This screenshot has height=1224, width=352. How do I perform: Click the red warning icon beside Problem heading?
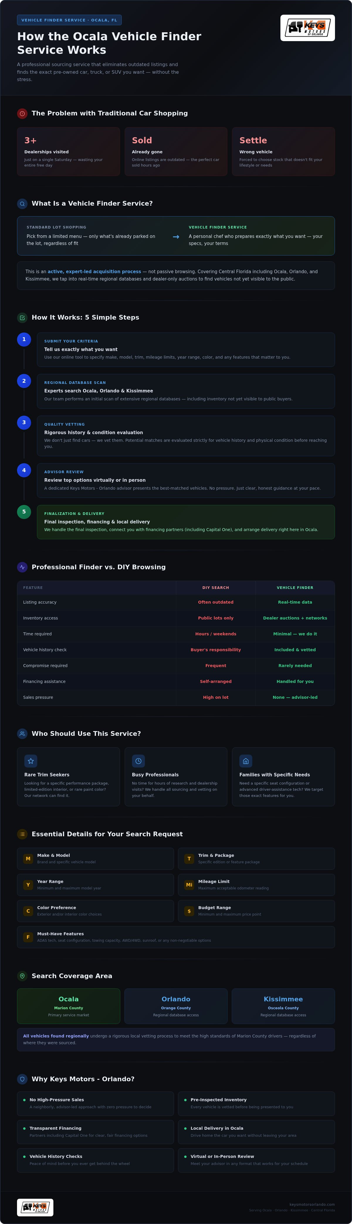tap(22, 114)
